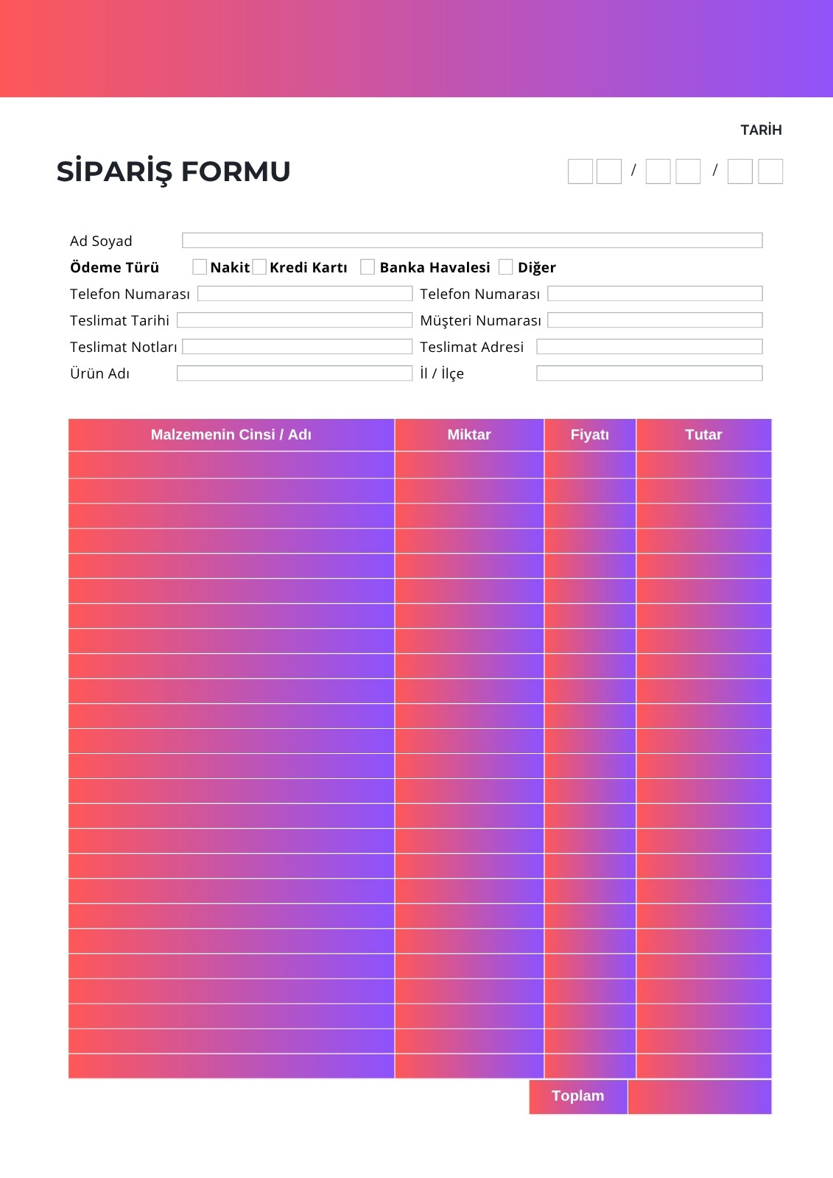The width and height of the screenshot is (833, 1178).
Task: Click the Ad Soyad input field
Action: [x=472, y=240]
